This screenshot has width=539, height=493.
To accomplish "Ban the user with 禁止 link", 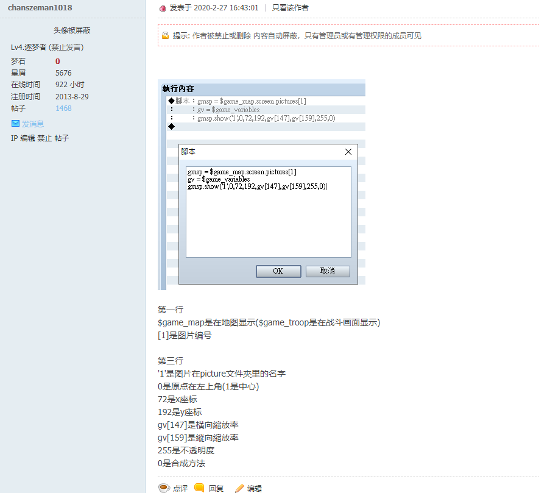I will click(x=44, y=138).
